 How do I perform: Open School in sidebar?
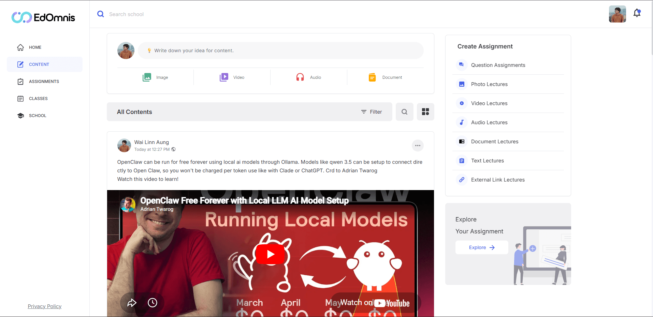[x=45, y=116]
